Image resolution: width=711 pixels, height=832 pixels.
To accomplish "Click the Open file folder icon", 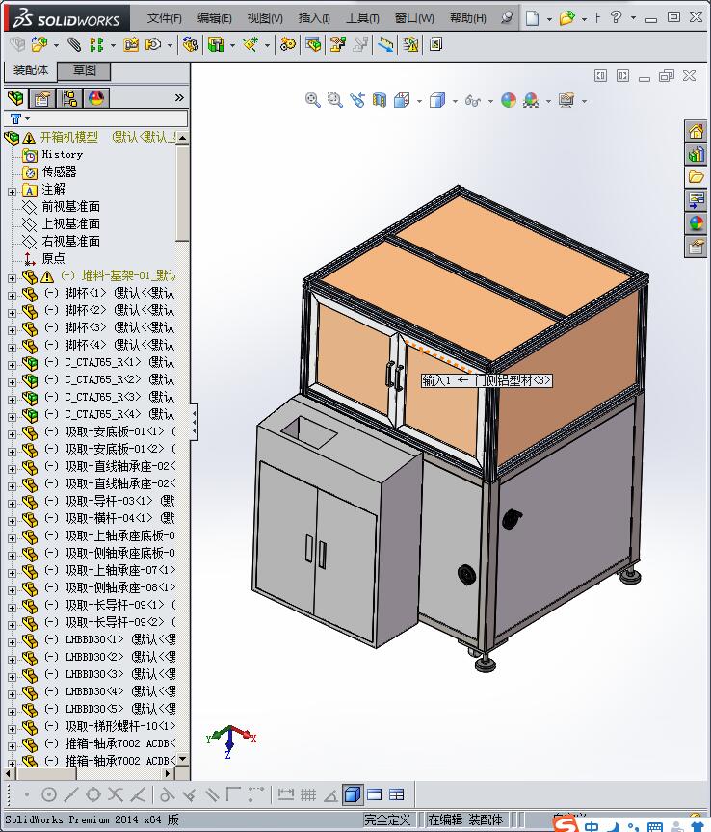I will [x=567, y=18].
